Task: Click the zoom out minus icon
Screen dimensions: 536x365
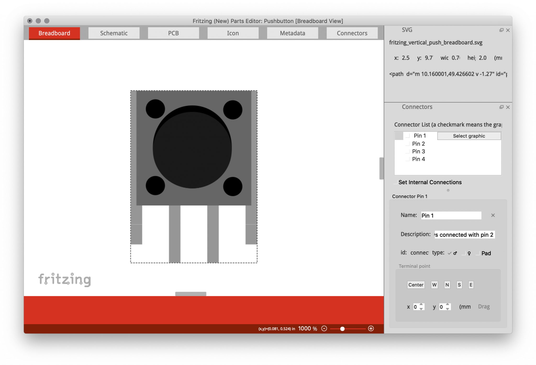Action: (324, 329)
